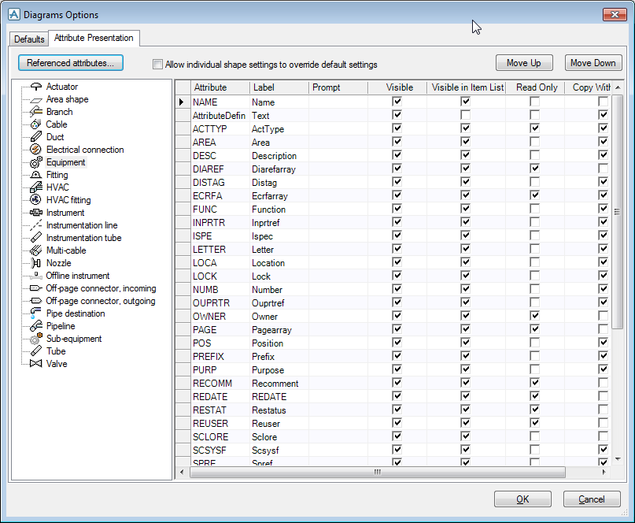Enable individual shape settings override checkbox
Image resolution: width=635 pixels, height=523 pixels.
coord(157,64)
